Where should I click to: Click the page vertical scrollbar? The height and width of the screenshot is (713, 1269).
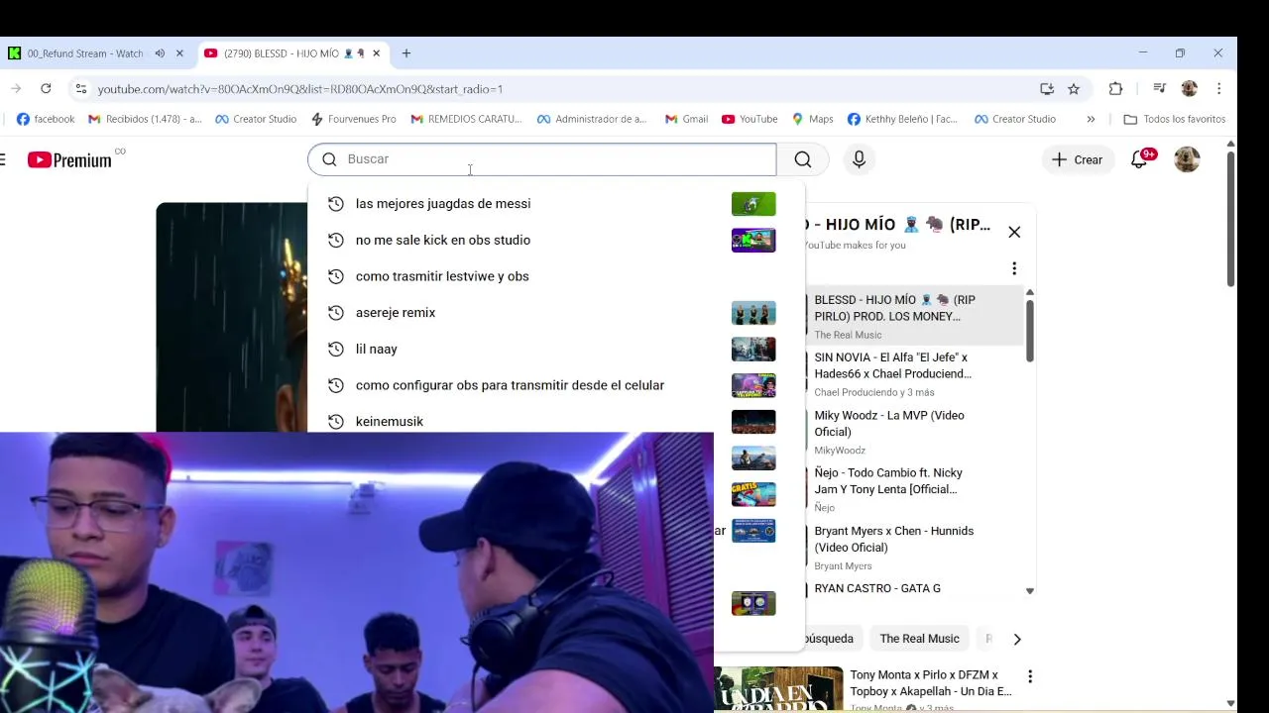(1230, 218)
